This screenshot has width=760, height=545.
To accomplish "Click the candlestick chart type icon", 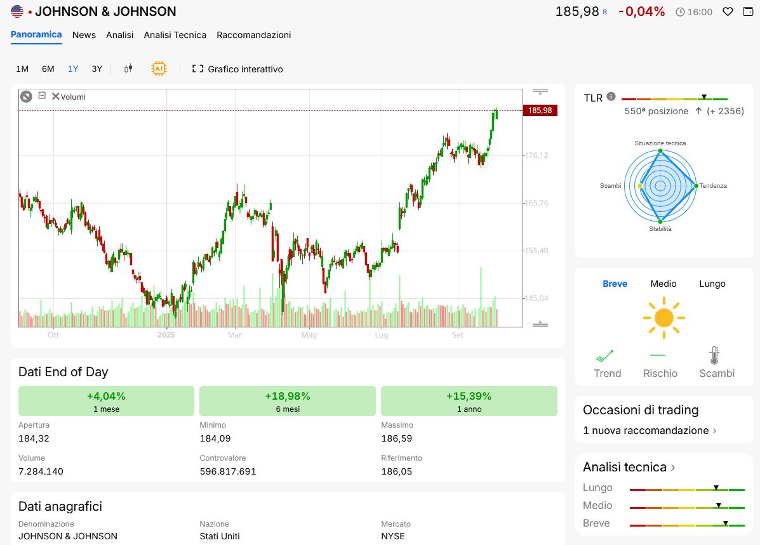I will pyautogui.click(x=128, y=69).
